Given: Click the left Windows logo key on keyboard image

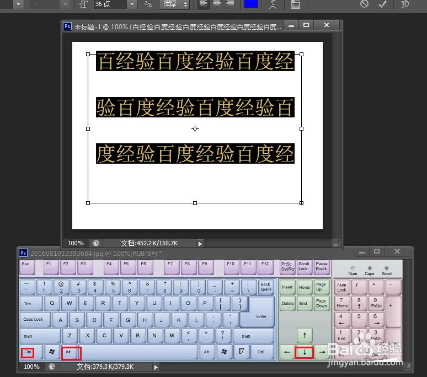Looking at the screenshot, I should point(51,352).
